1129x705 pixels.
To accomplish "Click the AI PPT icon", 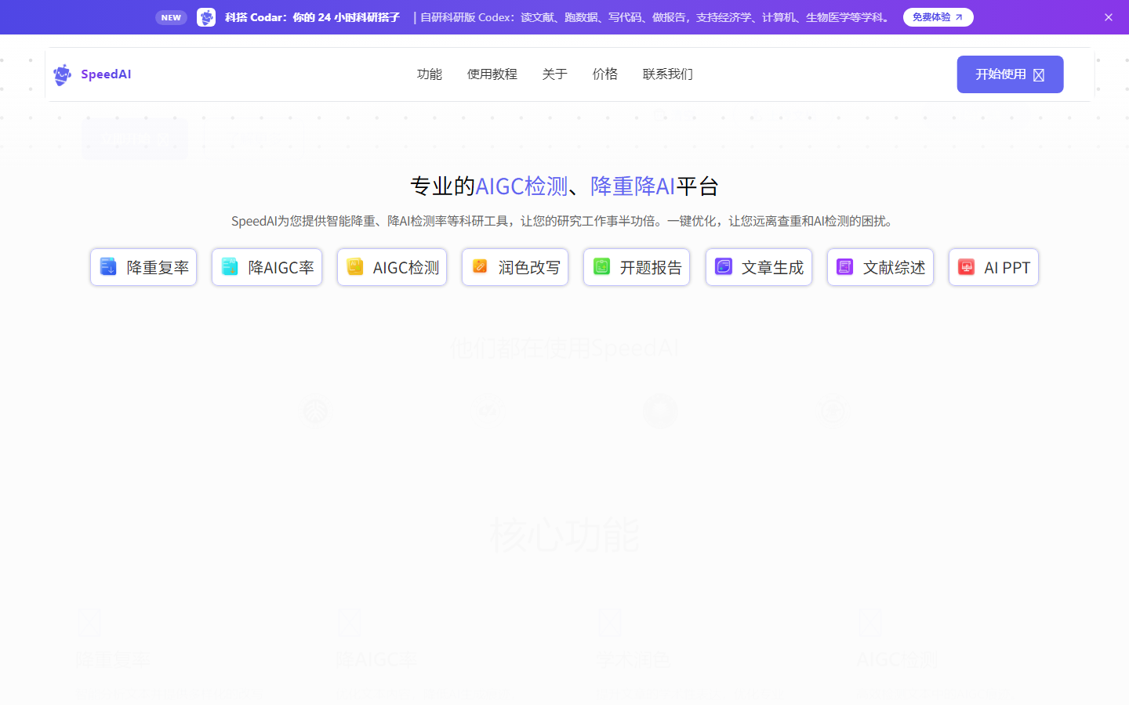I will (967, 266).
